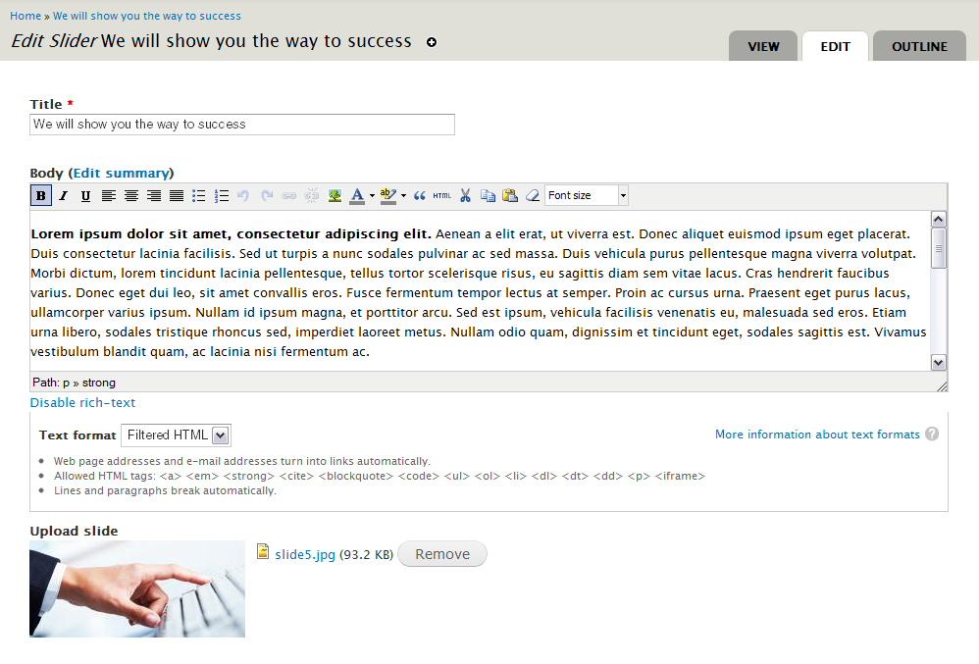The image size is (979, 664).
Task: Click Disable rich-text link
Action: click(x=82, y=402)
